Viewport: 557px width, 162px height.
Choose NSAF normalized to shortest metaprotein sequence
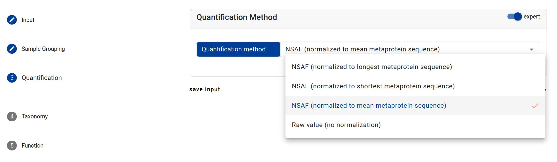click(x=373, y=86)
